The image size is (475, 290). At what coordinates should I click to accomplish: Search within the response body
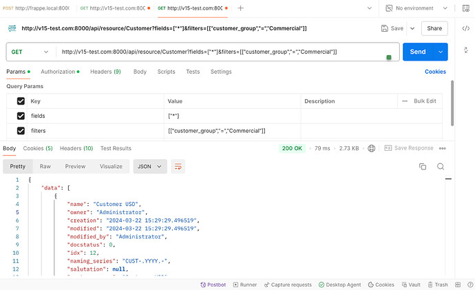(441, 167)
